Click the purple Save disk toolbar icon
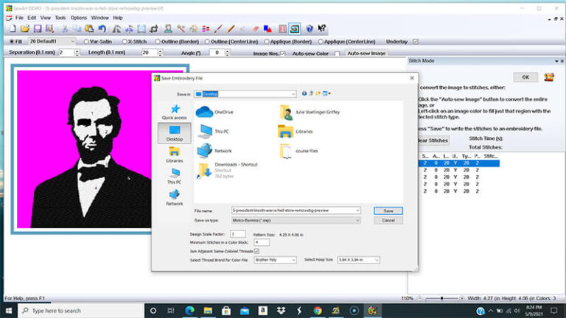 point(38,29)
